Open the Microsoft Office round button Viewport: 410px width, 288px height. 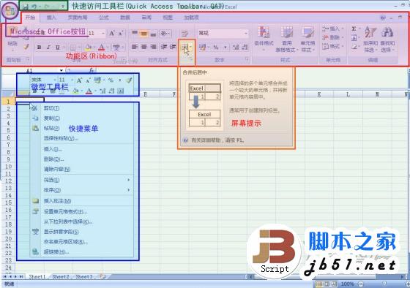click(10, 11)
